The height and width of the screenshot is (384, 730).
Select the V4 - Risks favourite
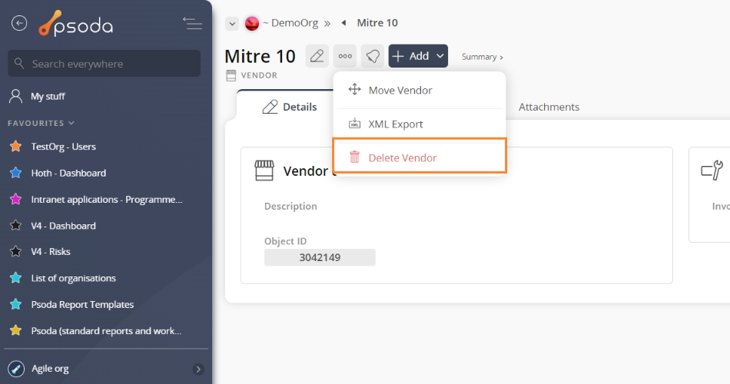51,252
